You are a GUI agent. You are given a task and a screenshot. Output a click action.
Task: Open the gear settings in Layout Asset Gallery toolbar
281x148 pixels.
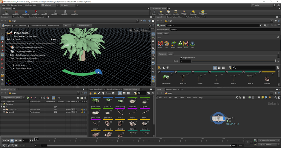click(x=113, y=93)
